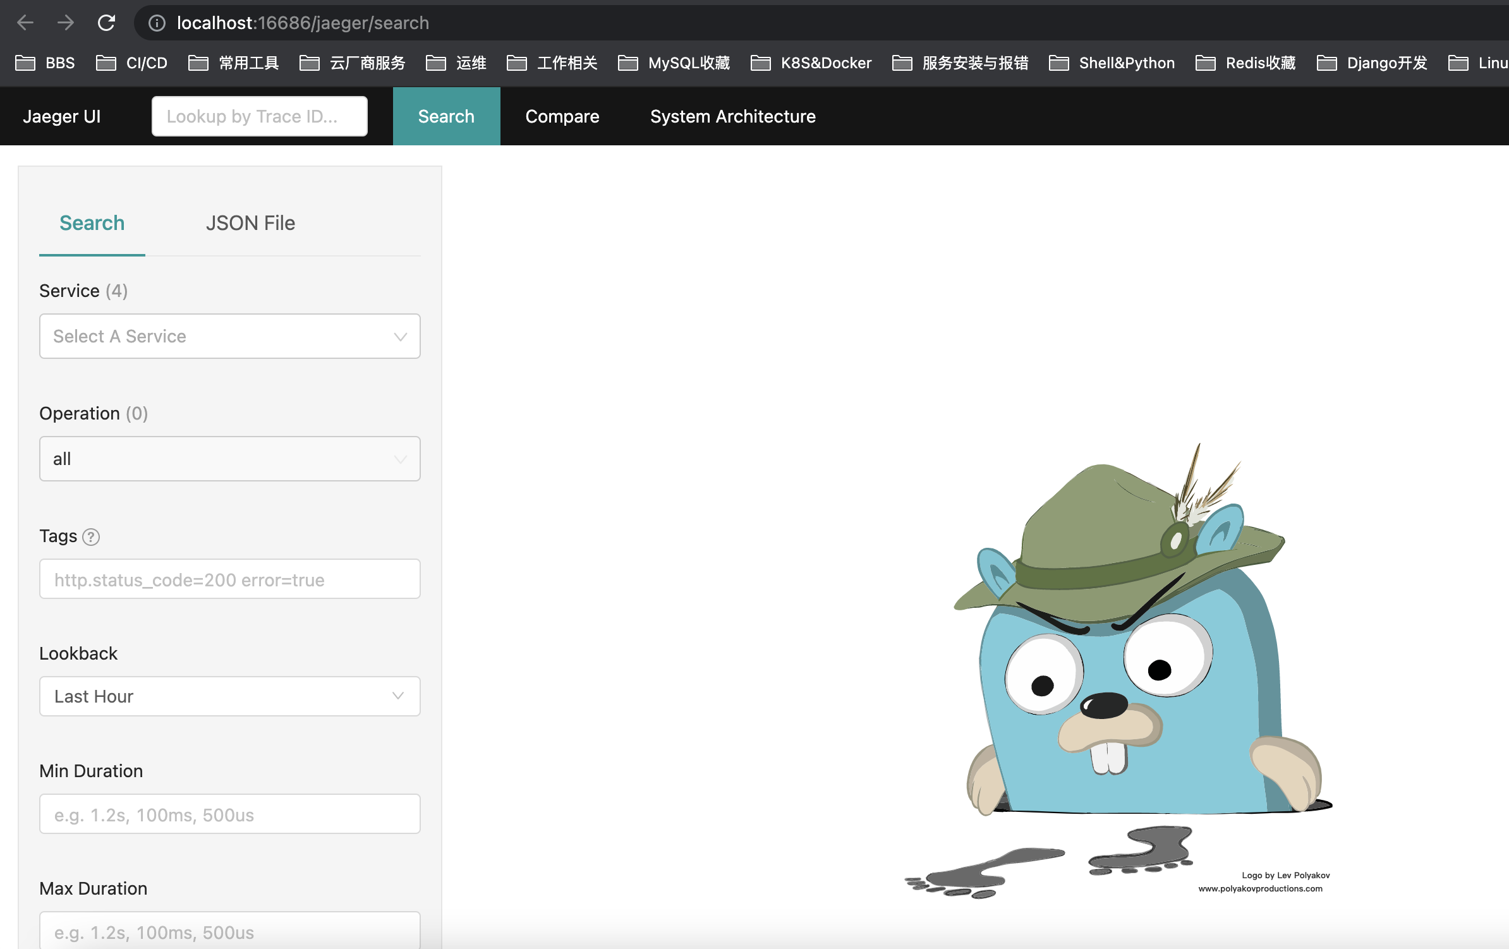
Task: Open the BBS bookmarks folder
Action: [45, 63]
